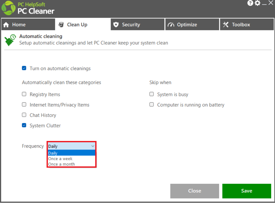The width and height of the screenshot is (275, 203).
Task: Click the Home house icon
Action: click(6, 25)
